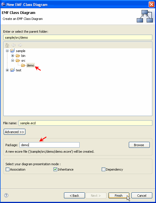This screenshot has height=203, width=156.
Task: Expand the test project node
Action: point(7,70)
